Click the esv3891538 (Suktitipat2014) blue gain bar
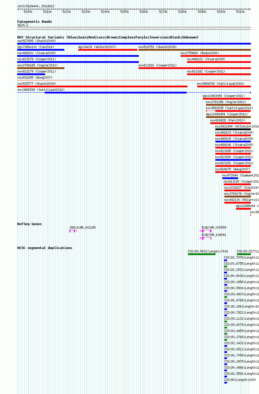 (x=116, y=93)
